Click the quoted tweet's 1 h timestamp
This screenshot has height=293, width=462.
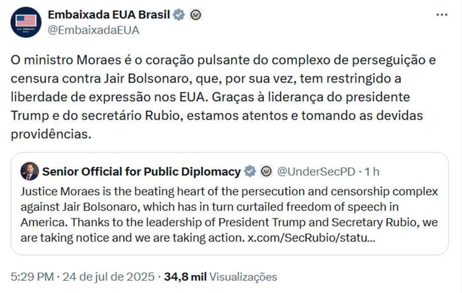coord(372,172)
